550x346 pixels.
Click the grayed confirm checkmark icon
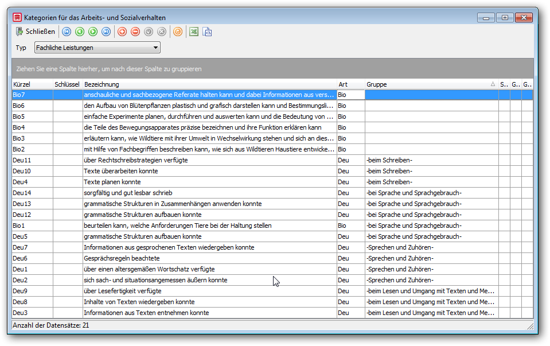tap(149, 32)
